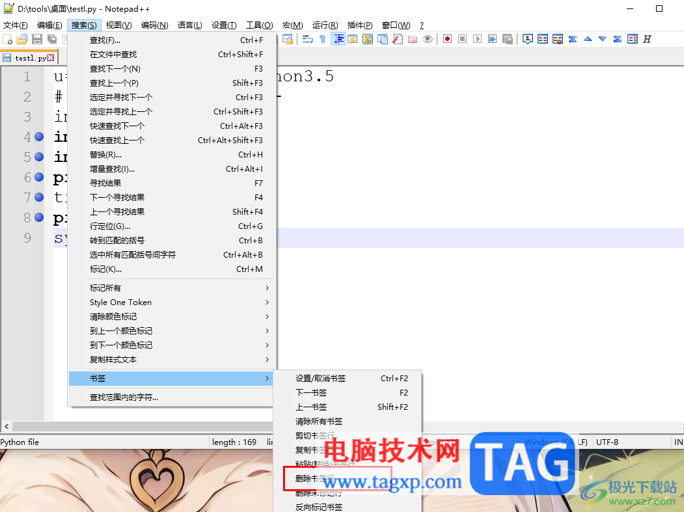Expand the 到下一个颜色标记 submenu arrow

click(267, 345)
